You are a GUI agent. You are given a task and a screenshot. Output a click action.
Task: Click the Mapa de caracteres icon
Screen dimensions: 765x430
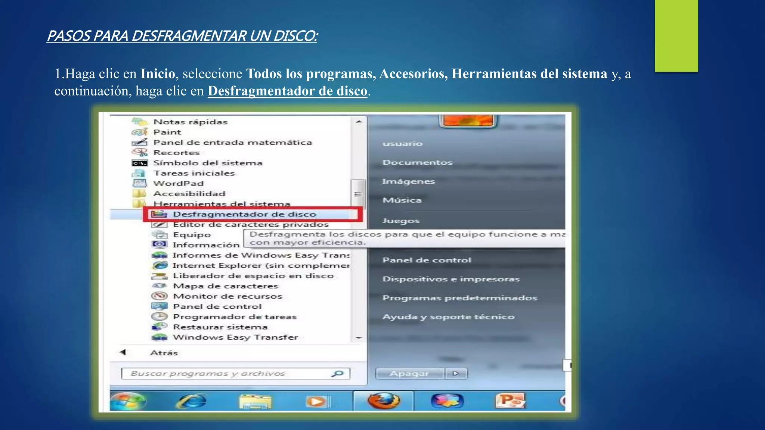click(x=159, y=286)
